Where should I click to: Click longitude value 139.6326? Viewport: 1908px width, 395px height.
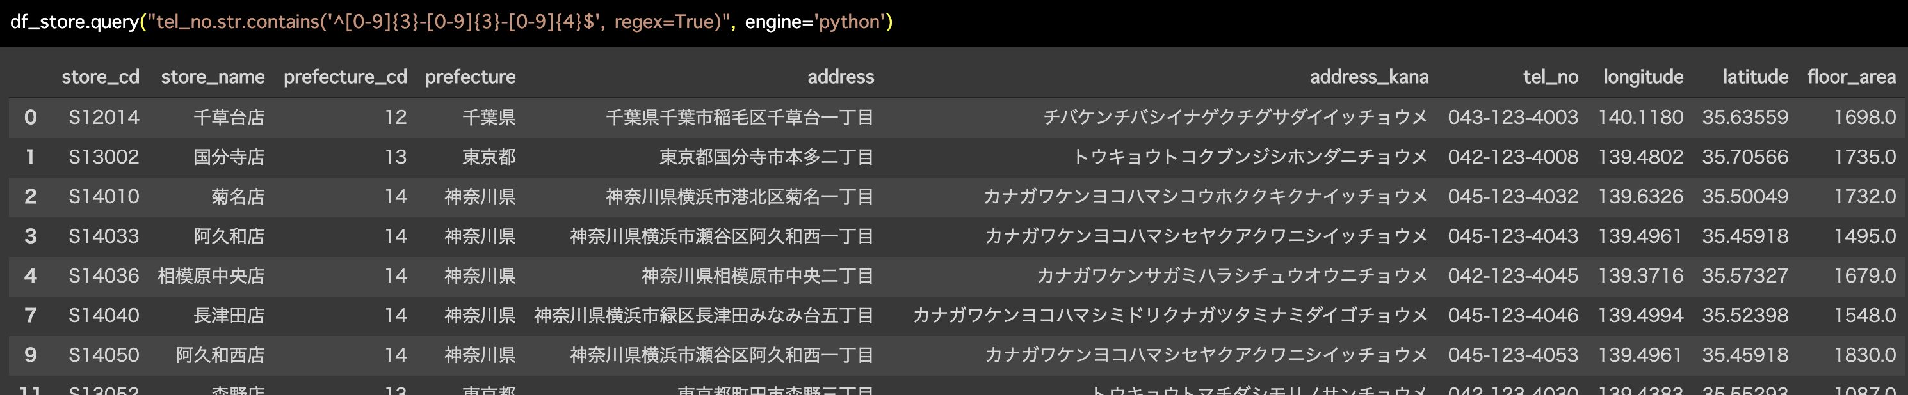coord(1640,196)
